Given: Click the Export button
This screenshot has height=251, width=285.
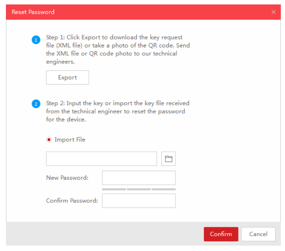Looking at the screenshot, I should (67, 77).
